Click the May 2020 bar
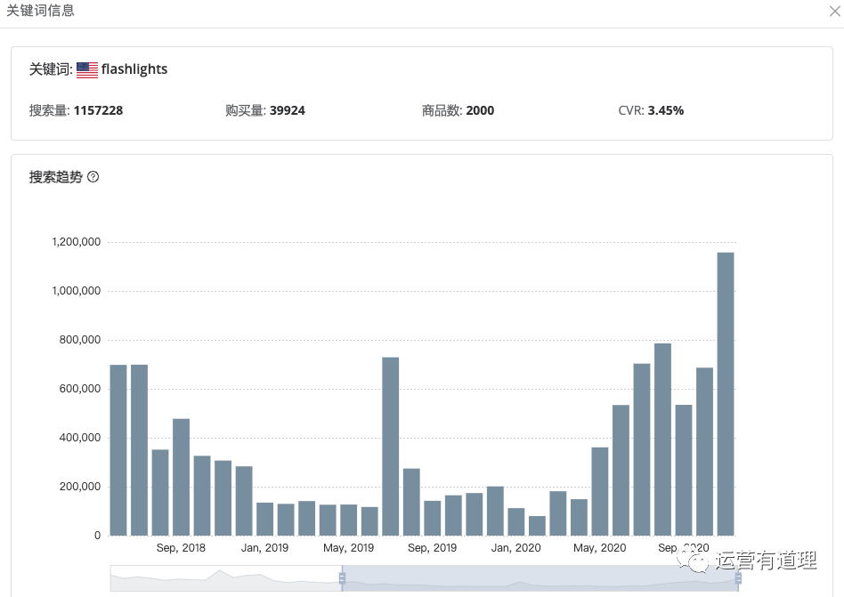Viewport: 844px width, 597px height. (600, 491)
